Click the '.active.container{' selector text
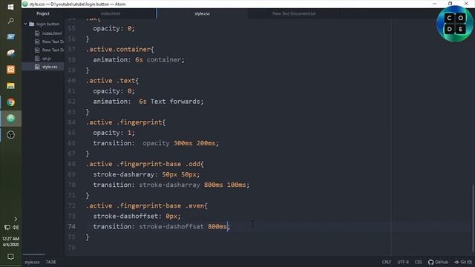Viewport: 475px width, 267px height. click(120, 50)
